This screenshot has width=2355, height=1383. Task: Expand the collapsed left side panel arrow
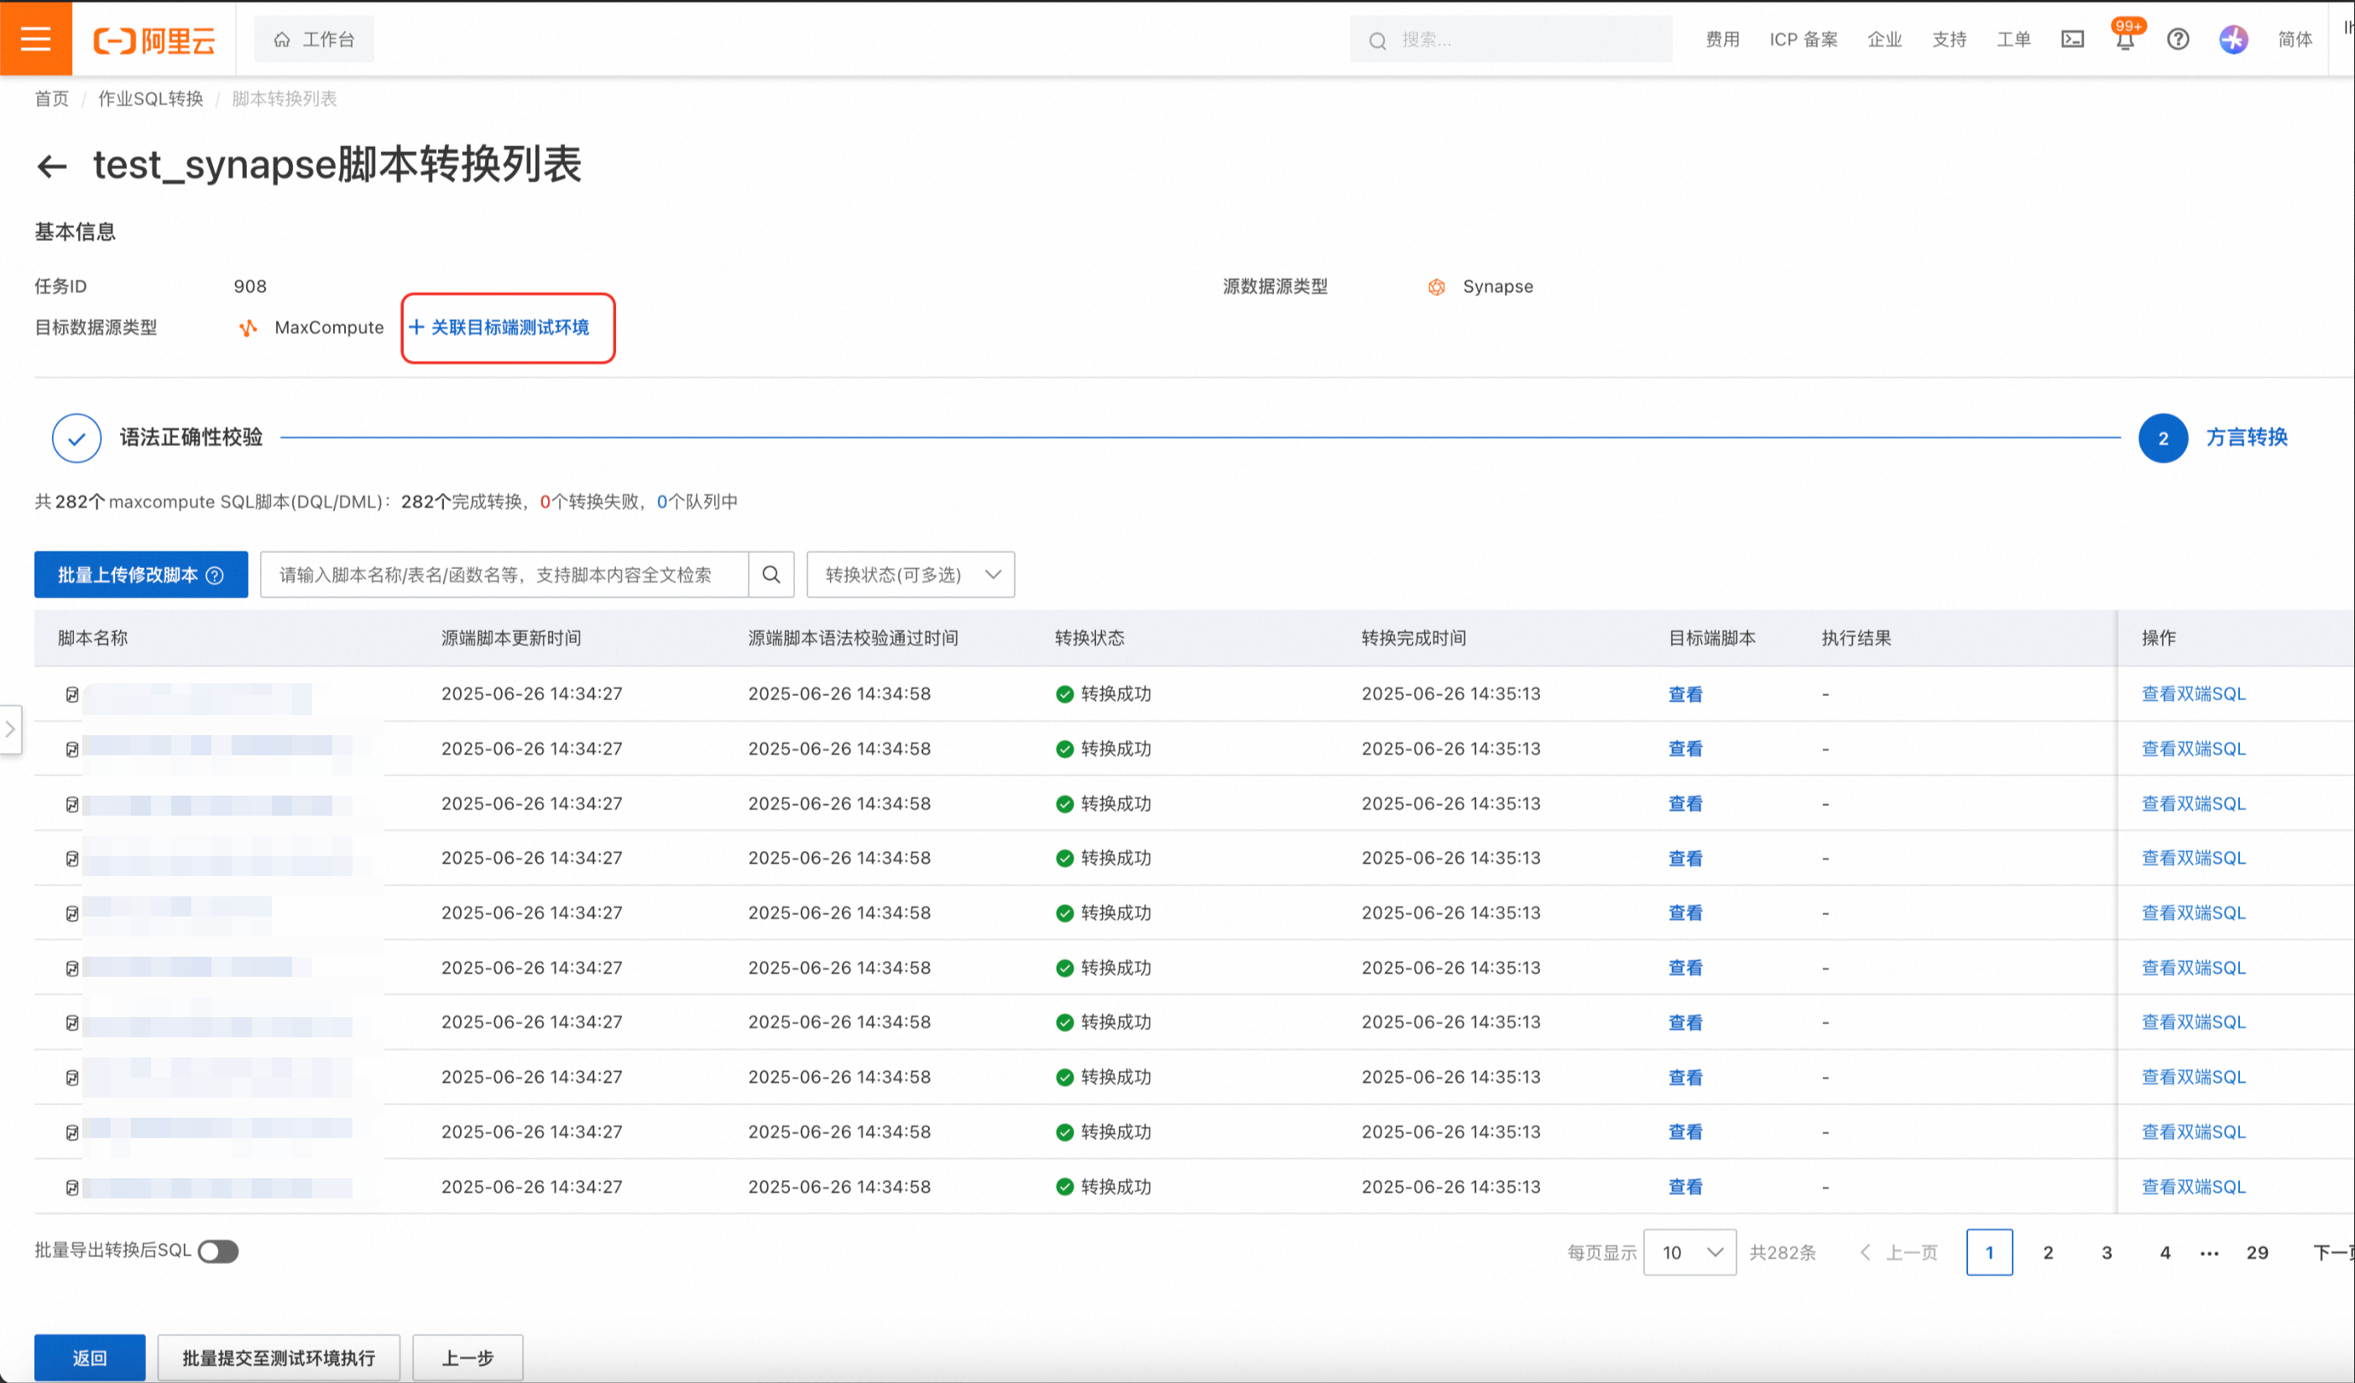click(10, 729)
